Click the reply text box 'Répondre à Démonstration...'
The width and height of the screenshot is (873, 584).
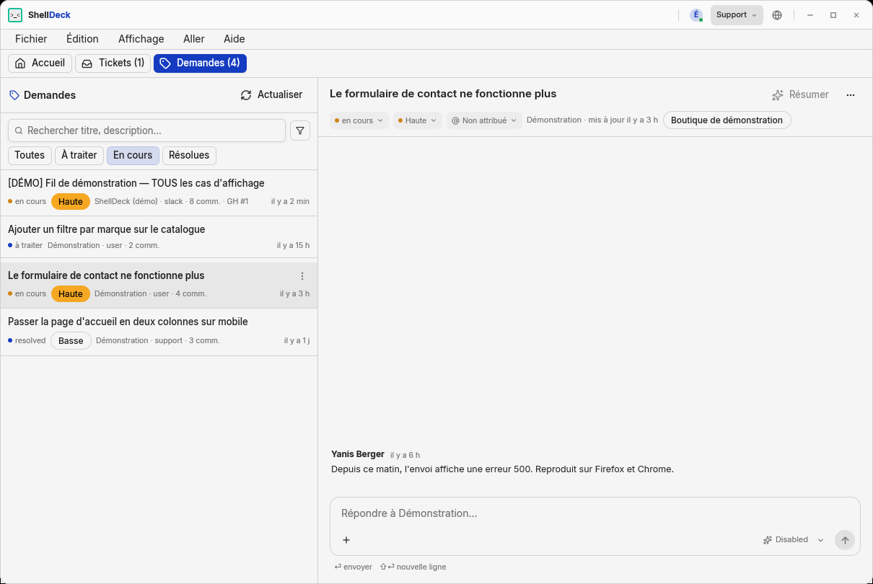595,513
